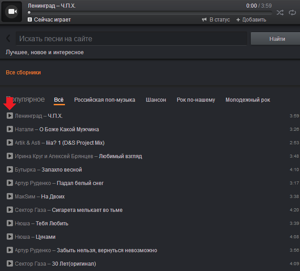Click the video camera icon in player
The width and height of the screenshot is (300, 271).
[x=12, y=12]
